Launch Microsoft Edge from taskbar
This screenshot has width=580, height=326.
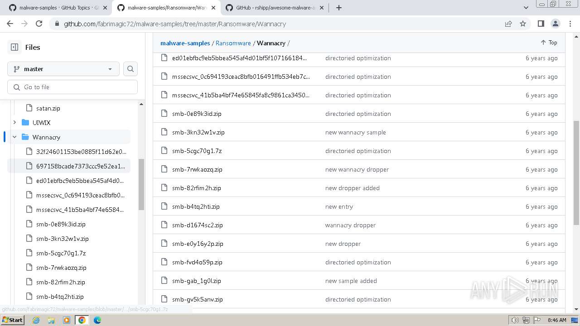(x=97, y=320)
